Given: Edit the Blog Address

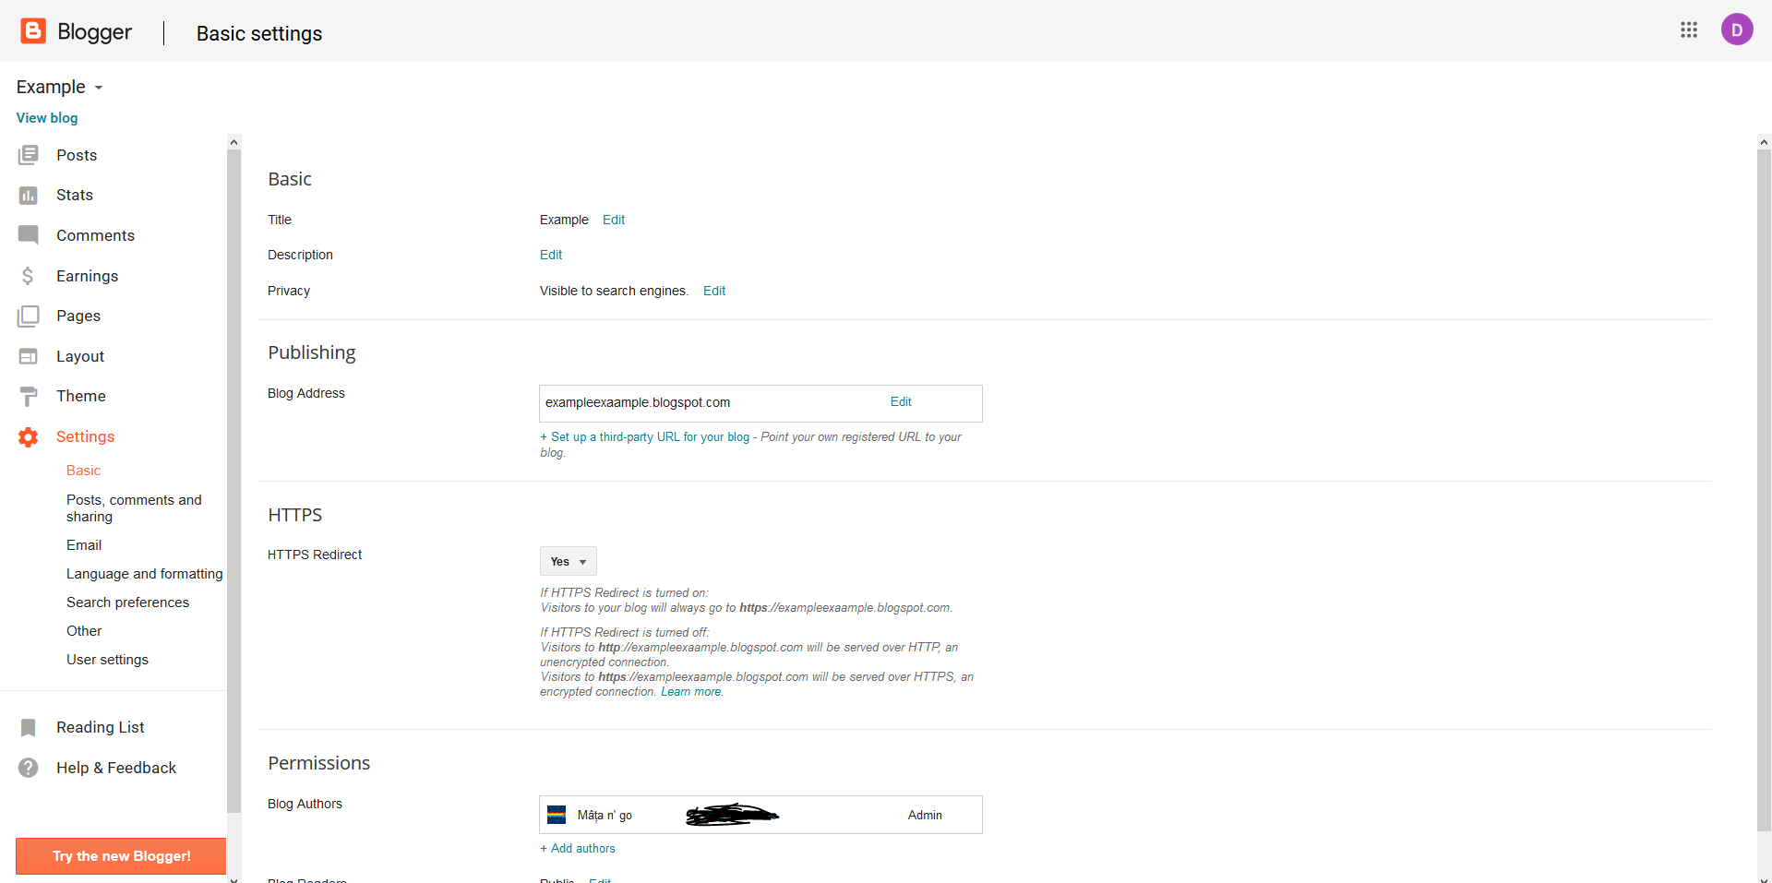Looking at the screenshot, I should pyautogui.click(x=901, y=402).
